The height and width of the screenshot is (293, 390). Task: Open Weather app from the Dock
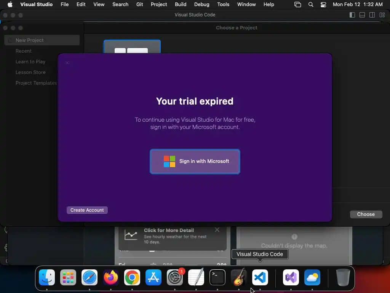(x=312, y=277)
